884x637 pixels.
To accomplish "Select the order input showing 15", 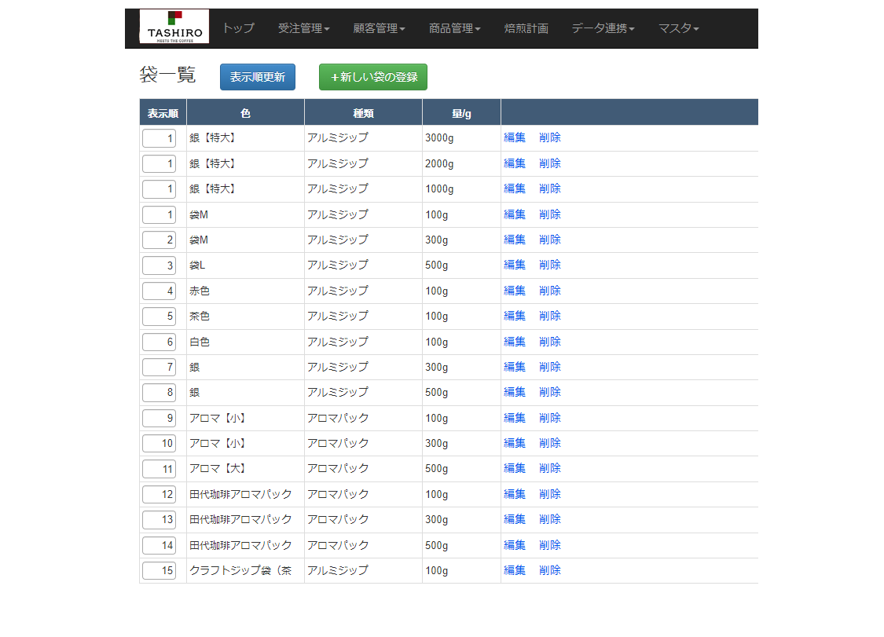I will pyautogui.click(x=159, y=571).
